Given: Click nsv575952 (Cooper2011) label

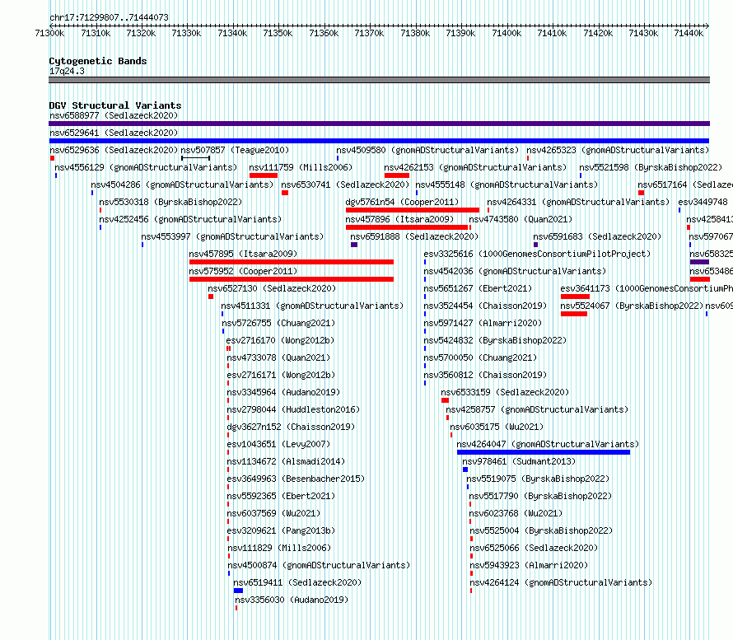Looking at the screenshot, I should pos(243,271).
